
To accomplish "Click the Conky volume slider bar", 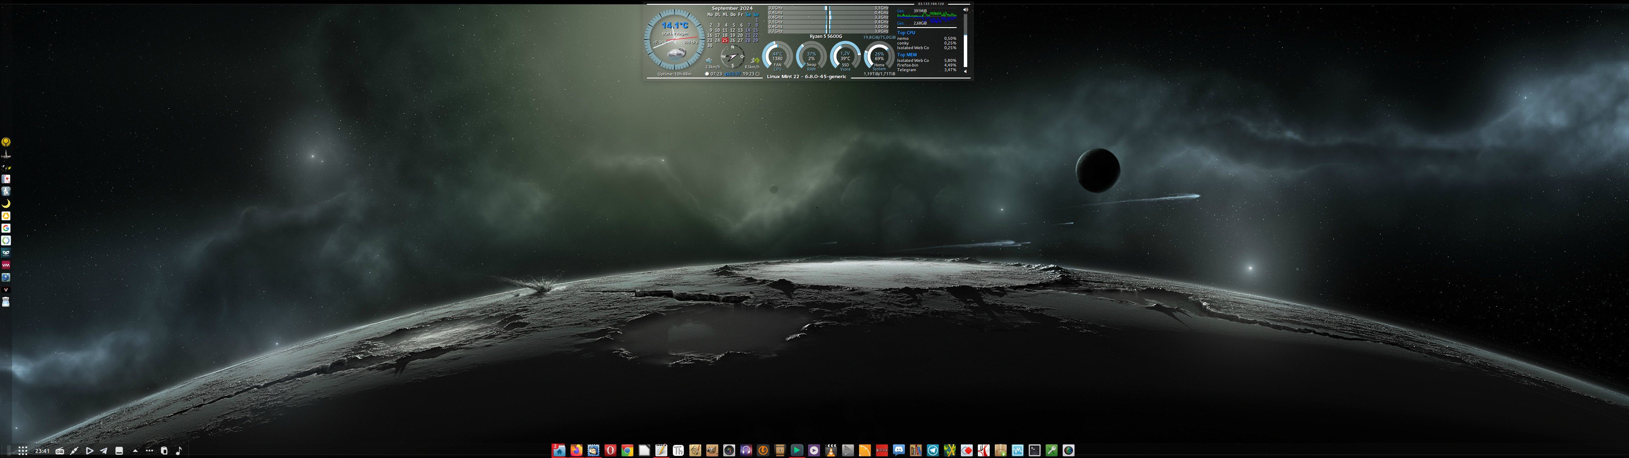I will pyautogui.click(x=965, y=41).
